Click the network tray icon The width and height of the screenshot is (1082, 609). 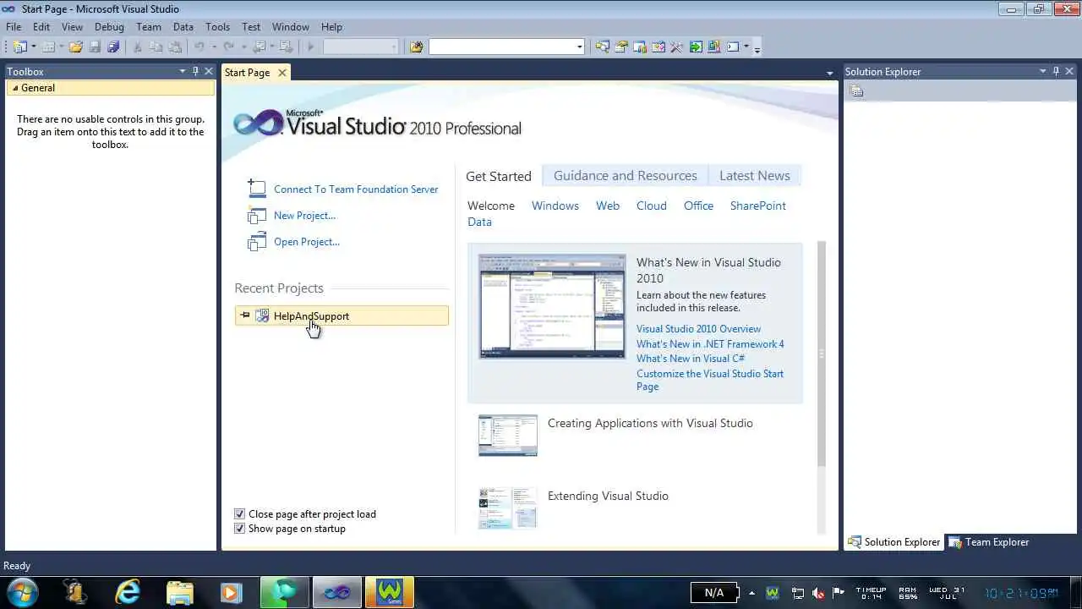797,593
